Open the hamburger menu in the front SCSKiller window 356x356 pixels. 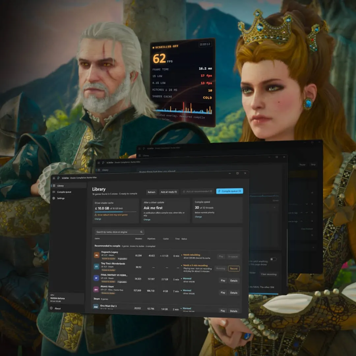click(x=54, y=178)
